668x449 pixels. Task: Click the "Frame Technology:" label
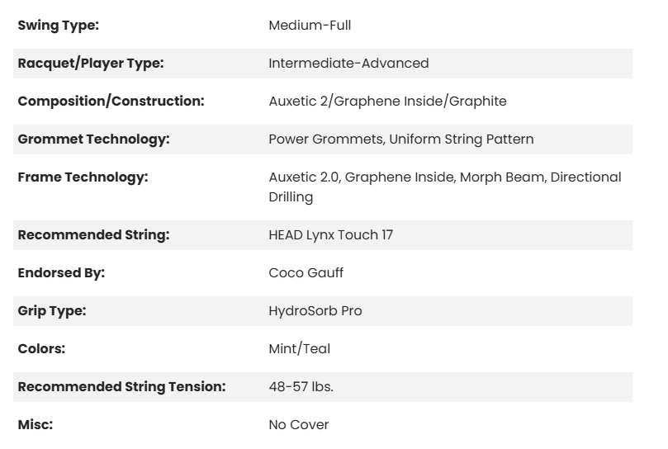point(83,177)
